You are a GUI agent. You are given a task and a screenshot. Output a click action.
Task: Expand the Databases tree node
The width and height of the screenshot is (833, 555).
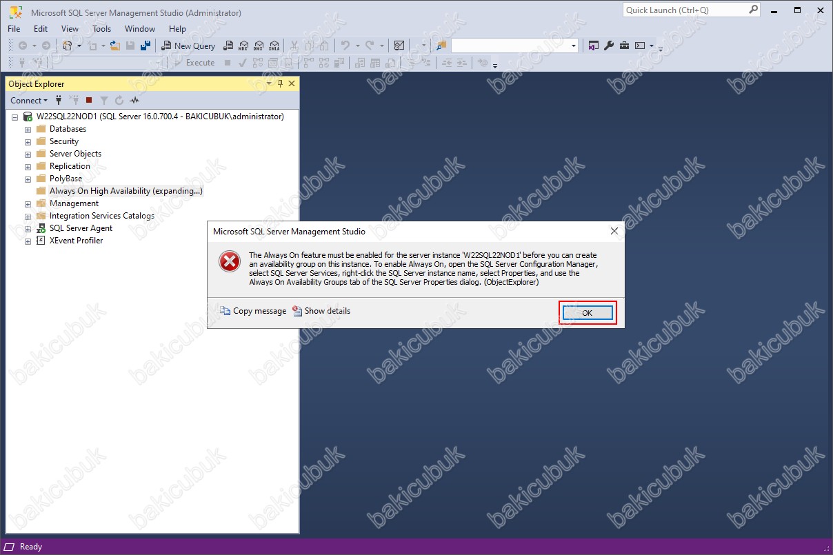pyautogui.click(x=28, y=130)
